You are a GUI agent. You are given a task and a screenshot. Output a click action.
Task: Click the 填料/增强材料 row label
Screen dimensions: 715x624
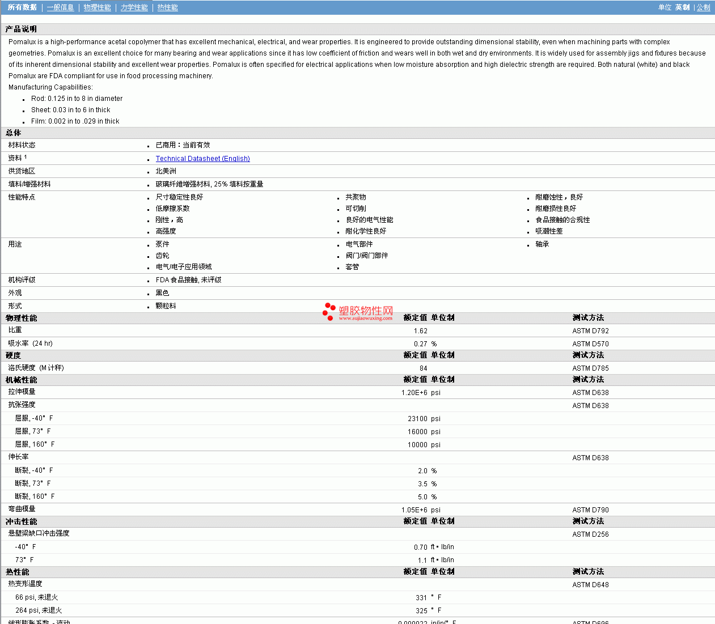[29, 184]
